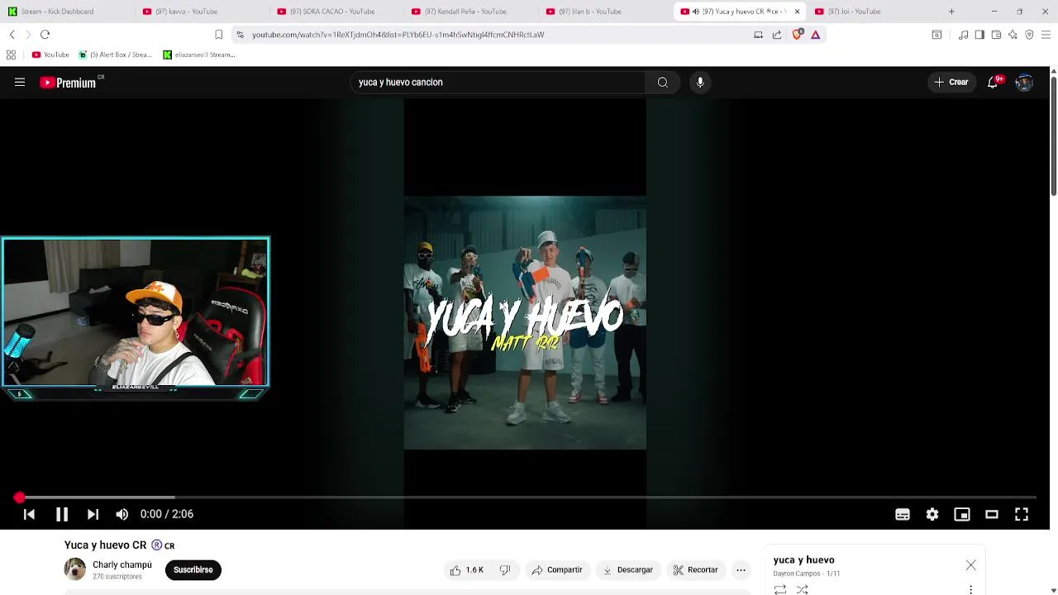Open Charly champú channel name link
Image resolution: width=1058 pixels, height=595 pixels.
coord(122,564)
